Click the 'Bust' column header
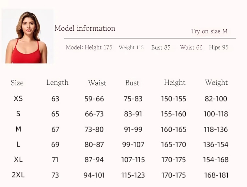The width and height of the screenshot is (247, 187). [132, 83]
